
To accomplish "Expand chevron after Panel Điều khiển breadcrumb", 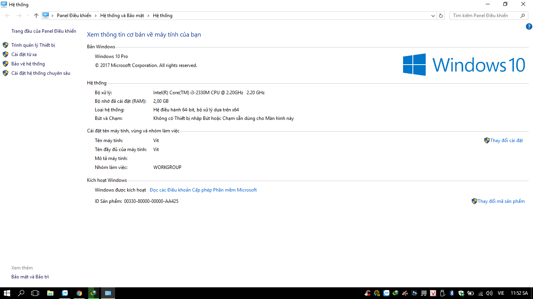I will [96, 16].
